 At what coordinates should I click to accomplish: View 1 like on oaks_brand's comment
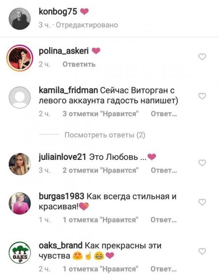[x=101, y=269]
